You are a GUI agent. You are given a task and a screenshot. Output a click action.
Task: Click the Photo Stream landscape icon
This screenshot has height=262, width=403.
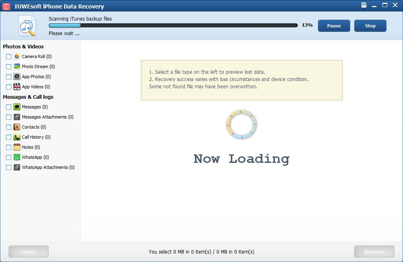click(17, 67)
